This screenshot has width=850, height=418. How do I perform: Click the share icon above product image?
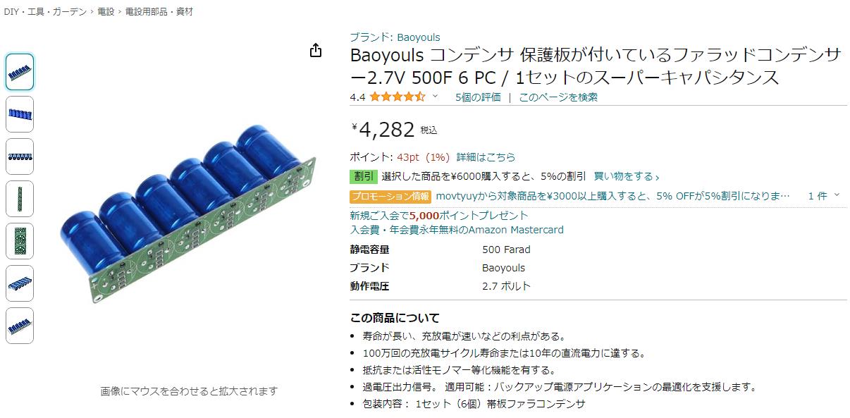coord(316,50)
